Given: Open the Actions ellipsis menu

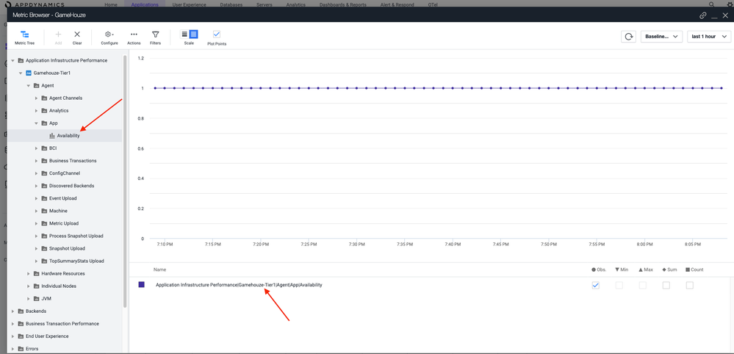Looking at the screenshot, I should tap(134, 35).
